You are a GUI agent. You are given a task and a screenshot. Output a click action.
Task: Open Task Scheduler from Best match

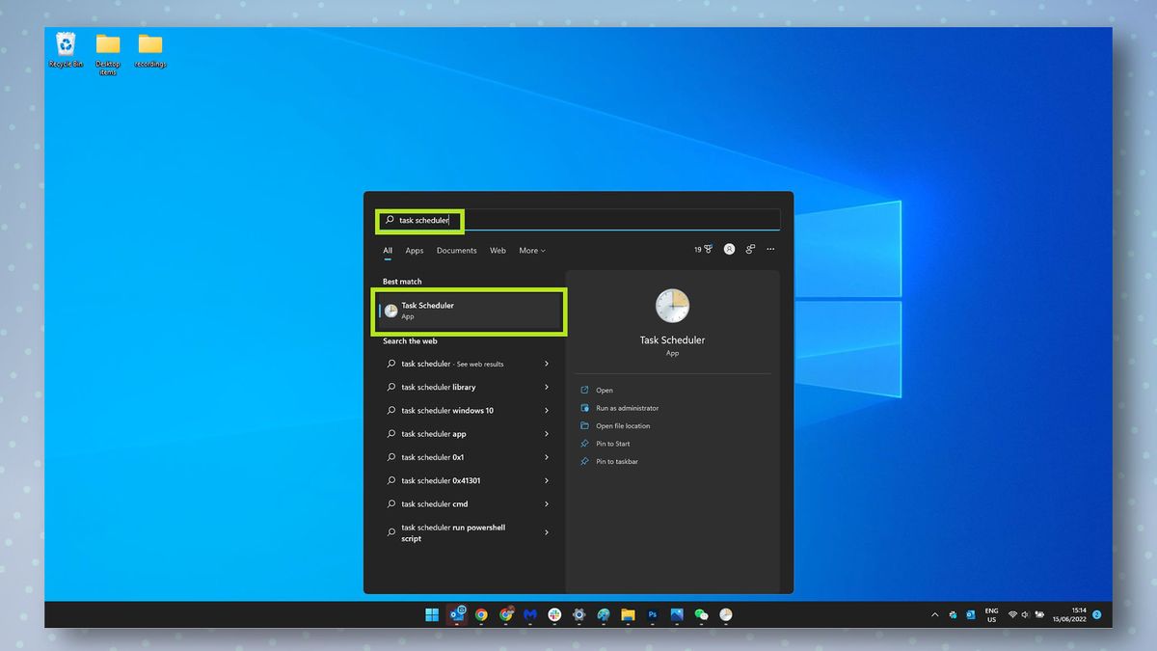470,311
